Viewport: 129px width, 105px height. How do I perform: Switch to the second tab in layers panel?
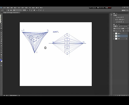pos(117,25)
